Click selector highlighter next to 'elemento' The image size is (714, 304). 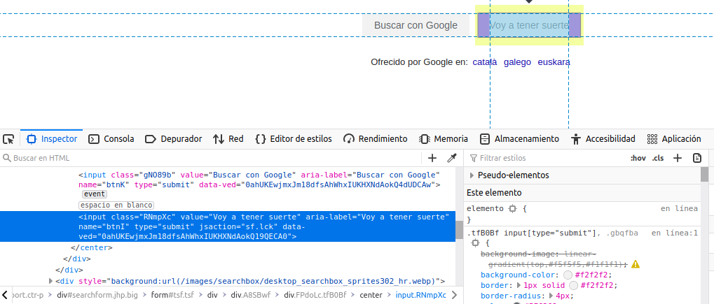pos(513,209)
